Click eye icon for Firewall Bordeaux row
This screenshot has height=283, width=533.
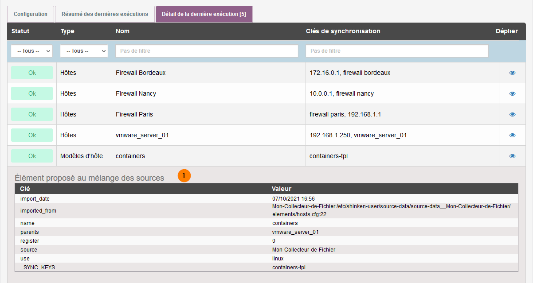512,73
